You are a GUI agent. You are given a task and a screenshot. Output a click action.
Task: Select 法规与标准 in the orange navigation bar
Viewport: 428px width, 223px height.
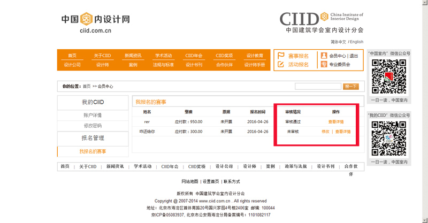pyautogui.click(x=163, y=65)
